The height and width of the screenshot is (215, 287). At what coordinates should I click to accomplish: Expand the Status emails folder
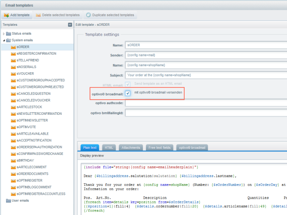pyautogui.click(x=4, y=34)
